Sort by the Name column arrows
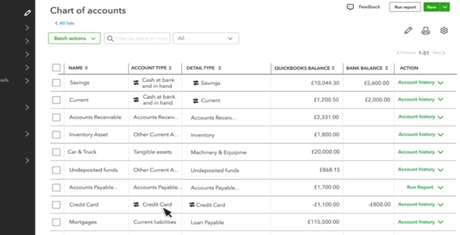 tap(86, 68)
